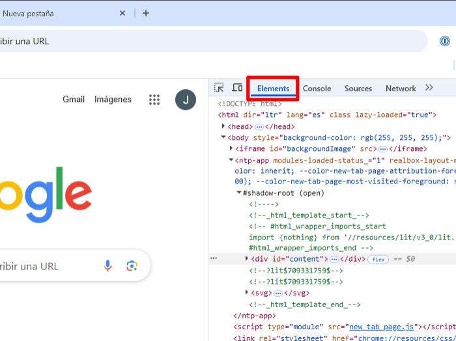
Task: Expand the svg element node
Action: pos(246,293)
